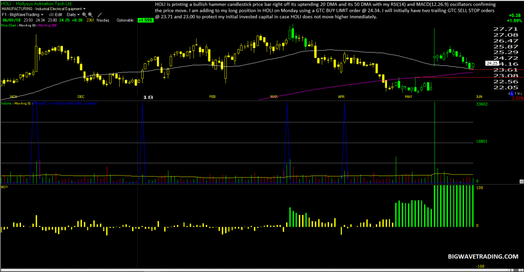Click the zoom in magnifier icon

click(x=84, y=15)
